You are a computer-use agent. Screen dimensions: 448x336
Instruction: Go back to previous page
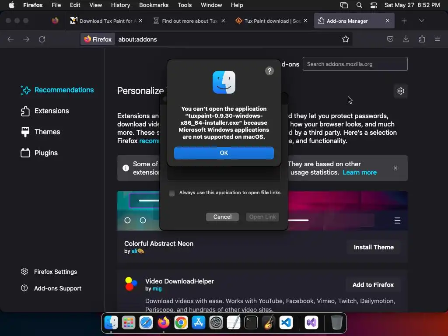click(10, 39)
